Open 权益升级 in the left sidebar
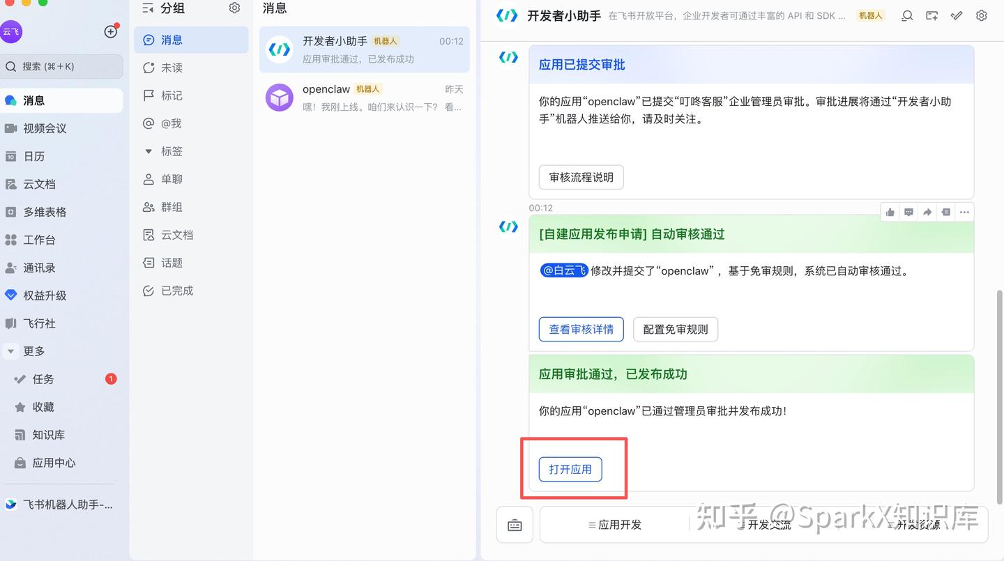This screenshot has width=1004, height=561. coord(61,295)
